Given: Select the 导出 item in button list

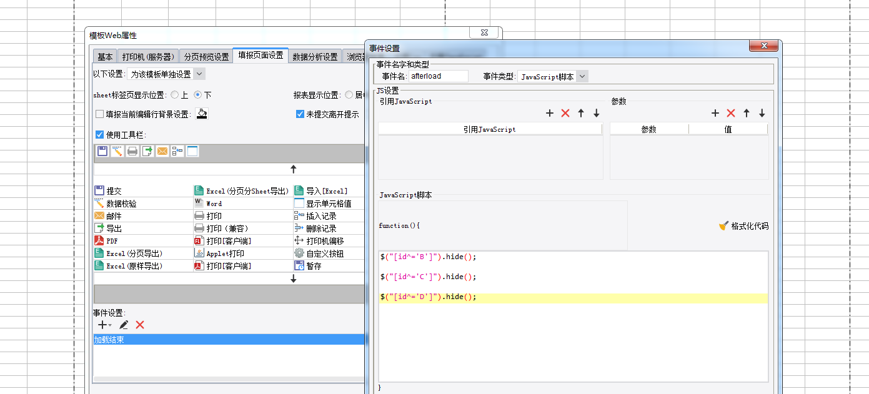Looking at the screenshot, I should click(x=108, y=229).
